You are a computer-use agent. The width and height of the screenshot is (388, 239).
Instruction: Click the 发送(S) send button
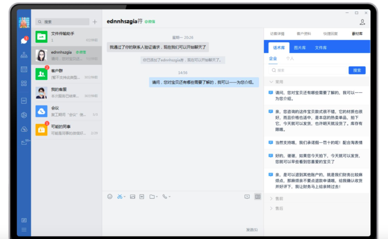(252, 230)
